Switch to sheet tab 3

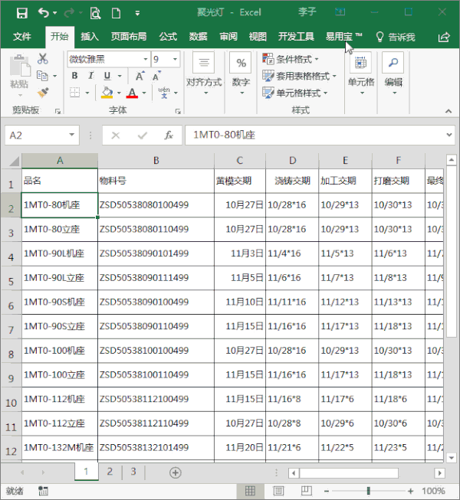coord(133,472)
